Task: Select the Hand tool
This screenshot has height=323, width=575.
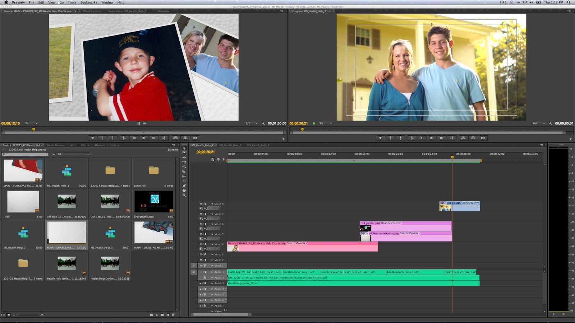Action: (x=184, y=191)
